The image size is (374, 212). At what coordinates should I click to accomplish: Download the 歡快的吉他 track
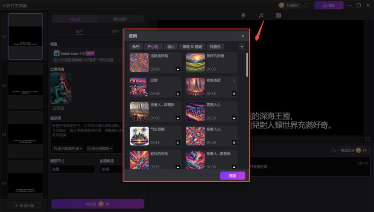[x=178, y=167]
